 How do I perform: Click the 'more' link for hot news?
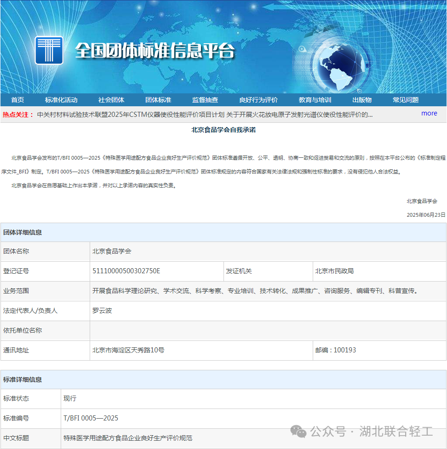(429, 113)
